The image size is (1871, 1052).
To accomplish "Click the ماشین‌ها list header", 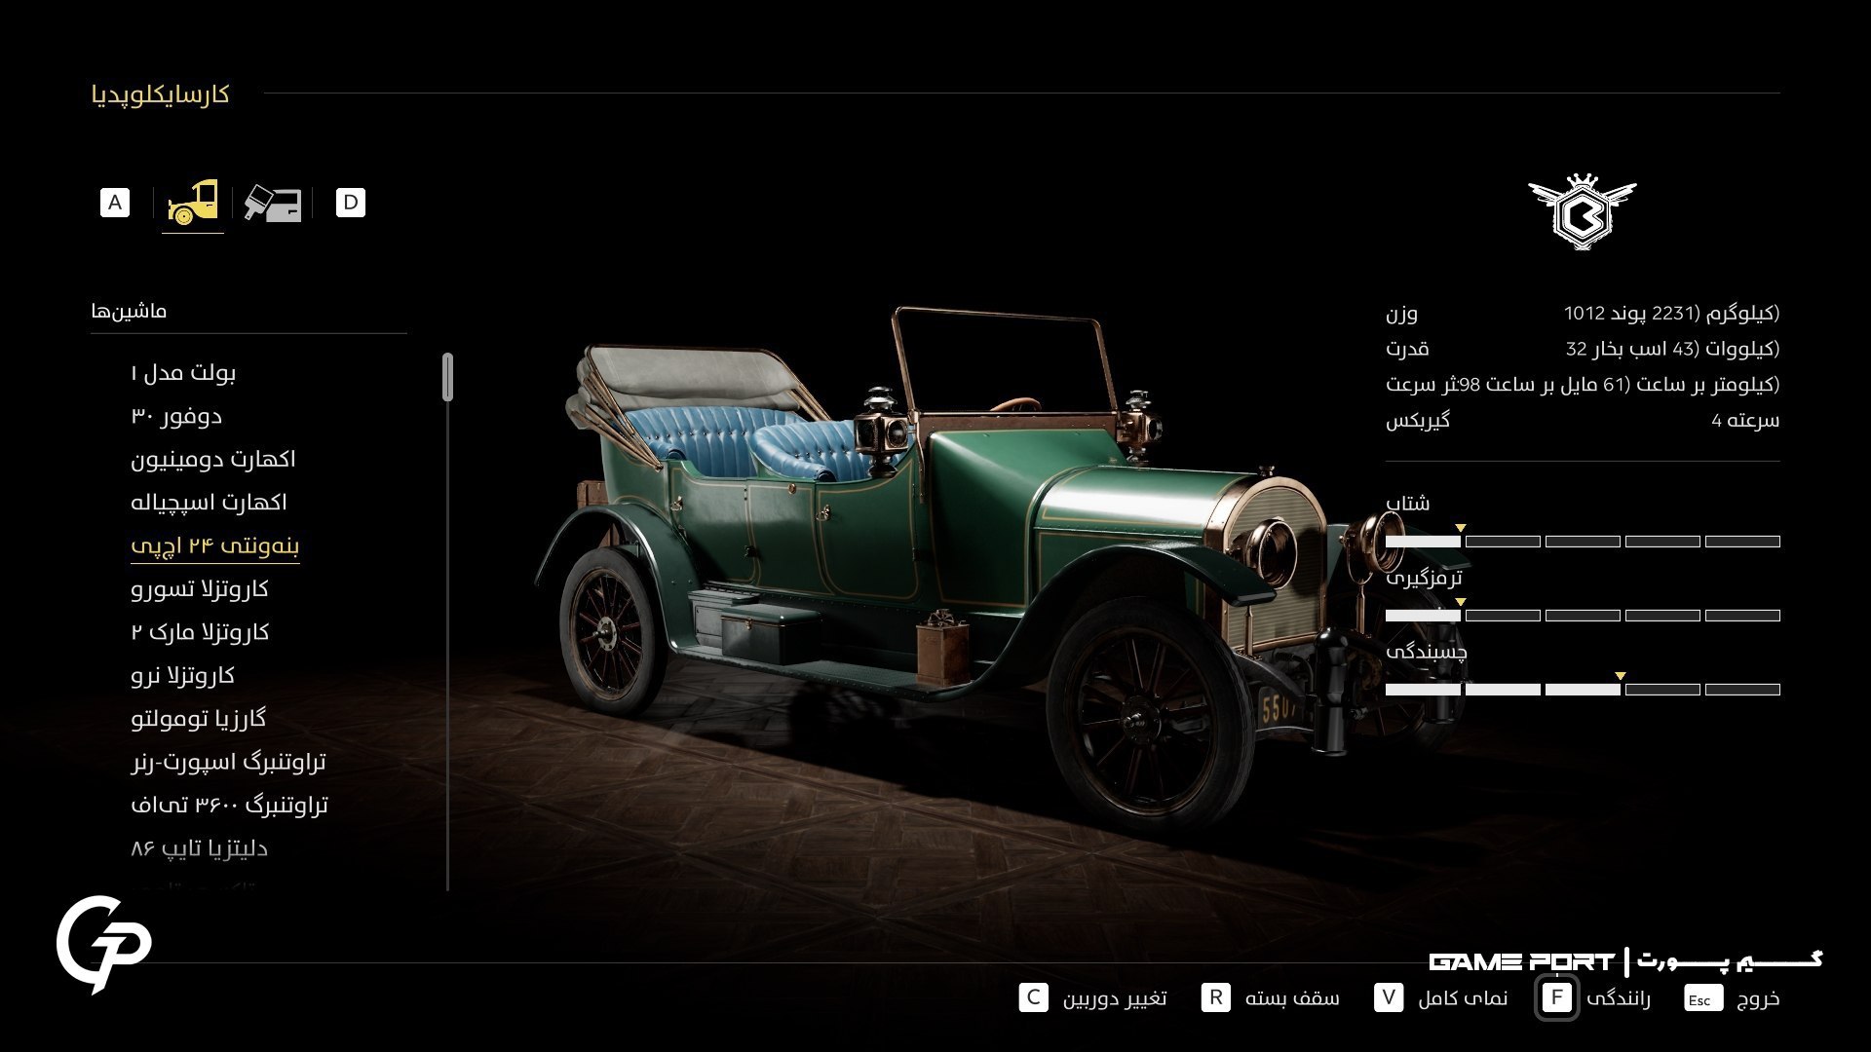I will click(x=130, y=312).
